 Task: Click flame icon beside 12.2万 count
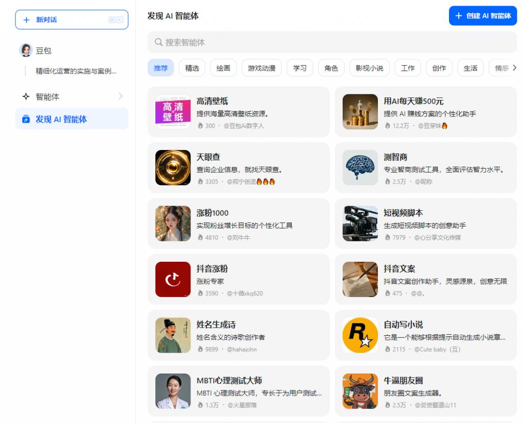pos(388,126)
